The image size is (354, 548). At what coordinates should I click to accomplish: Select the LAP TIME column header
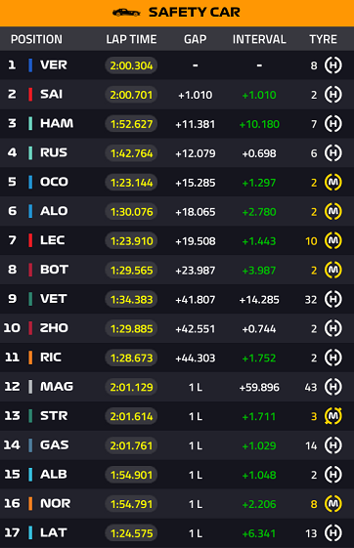131,39
